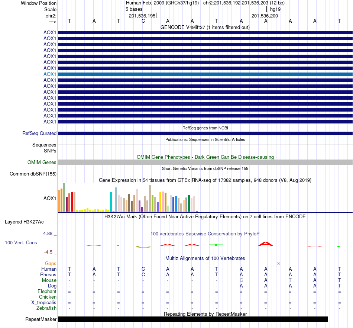The width and height of the screenshot is (353, 328).
Task: Click the mismatched C base in Mouse row
Action: tap(241, 280)
